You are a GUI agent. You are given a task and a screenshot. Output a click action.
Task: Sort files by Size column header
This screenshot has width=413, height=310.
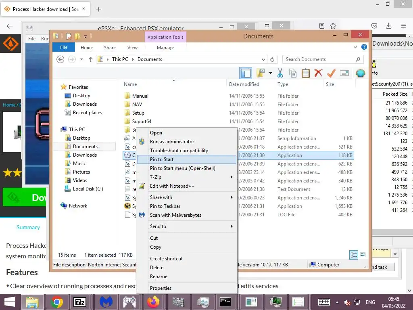coord(330,84)
